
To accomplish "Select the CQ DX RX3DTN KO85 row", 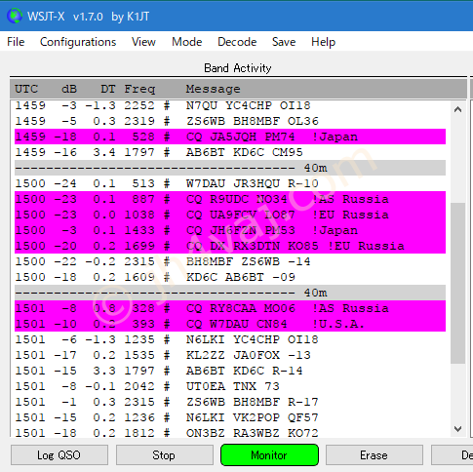I will [230, 246].
